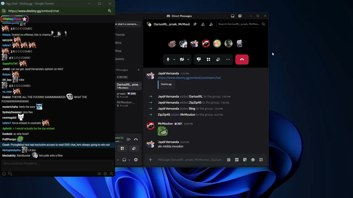This screenshot has width=353, height=198.
Task: Expand microphone input options arrow
Action: pyautogui.click(x=174, y=59)
